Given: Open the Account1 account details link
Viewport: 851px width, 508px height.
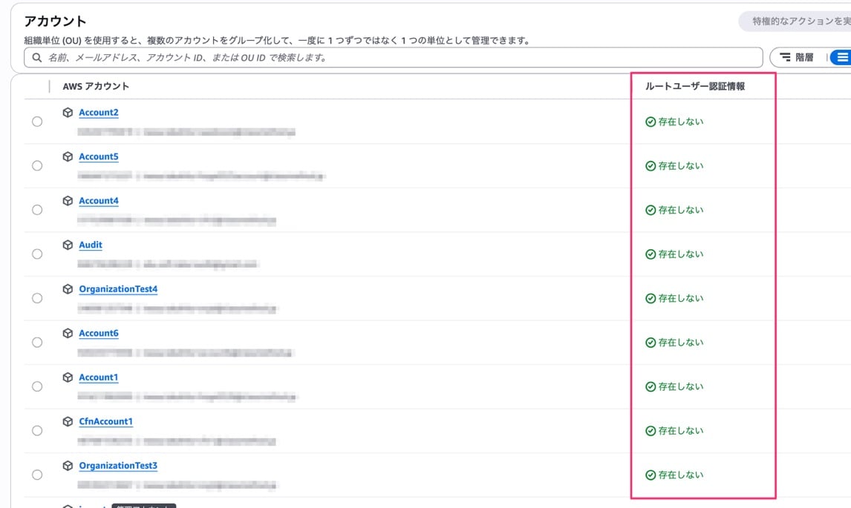Looking at the screenshot, I should pyautogui.click(x=98, y=377).
